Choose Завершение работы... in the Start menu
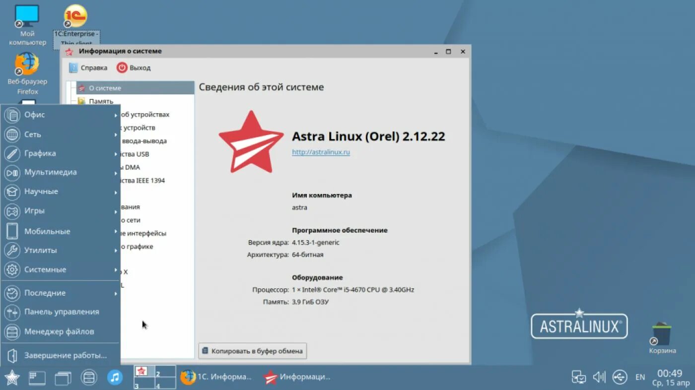 point(61,356)
